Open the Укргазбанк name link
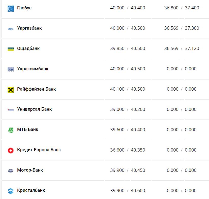This screenshot has width=209, height=199. pos(29,28)
